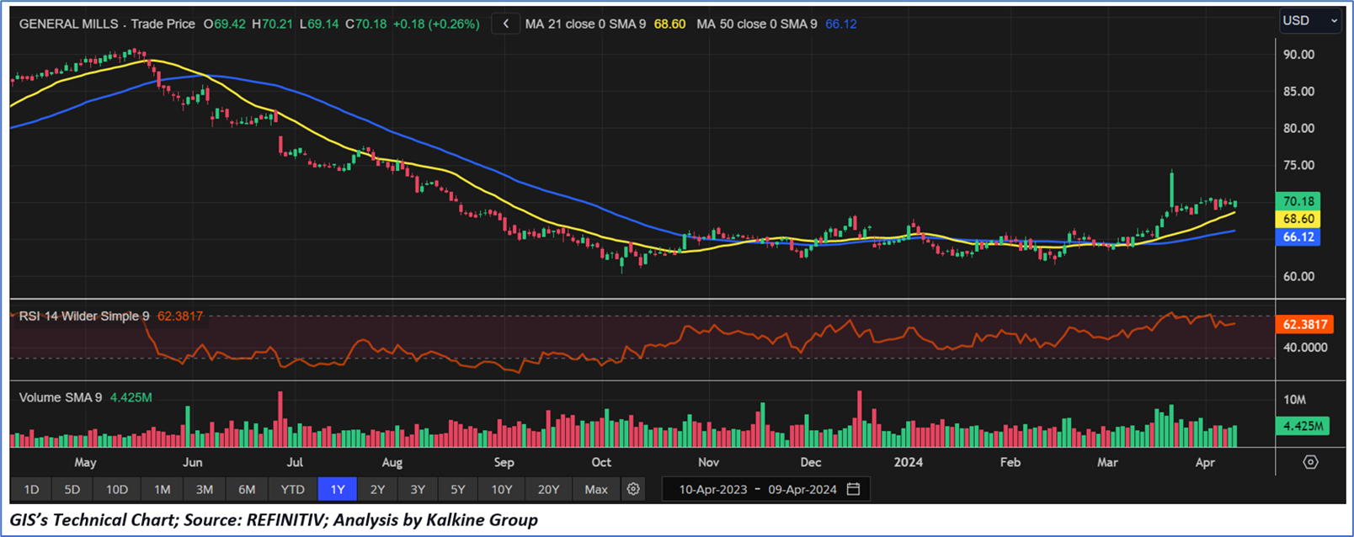Screen dimensions: 1354x537
Task: Click MA 21 close 0 SMA 9 legend
Action: click(x=585, y=24)
